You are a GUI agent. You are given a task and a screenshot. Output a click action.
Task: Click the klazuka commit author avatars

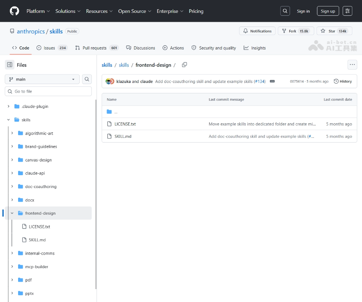[110, 81]
